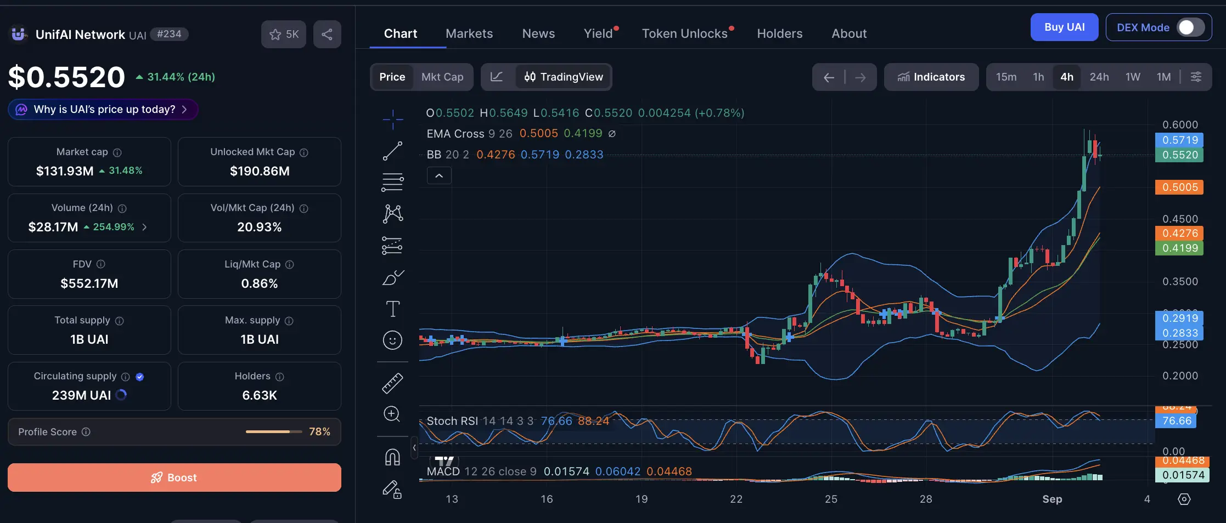Viewport: 1226px width, 523px height.
Task: Add UAI to watchlist star
Action: tap(284, 34)
